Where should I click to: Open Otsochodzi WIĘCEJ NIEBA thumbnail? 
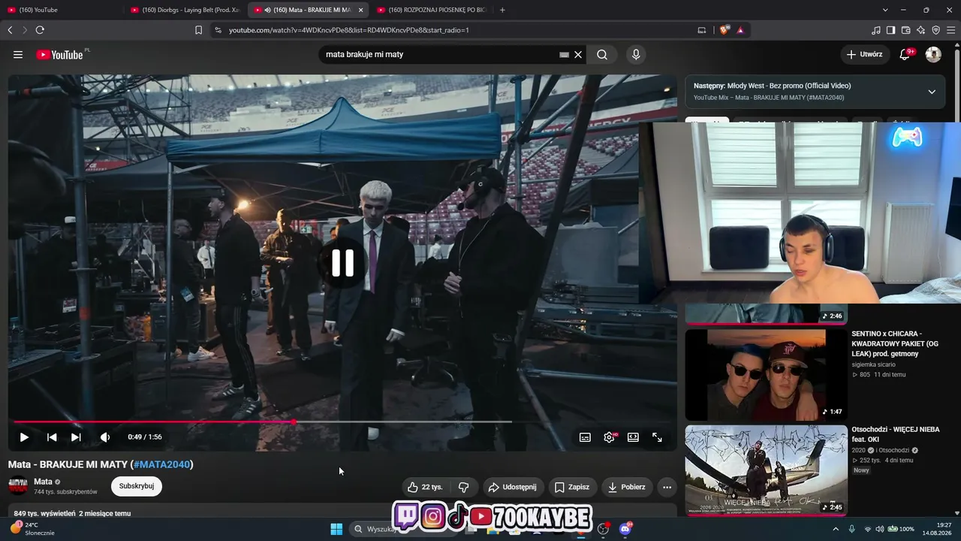click(766, 470)
